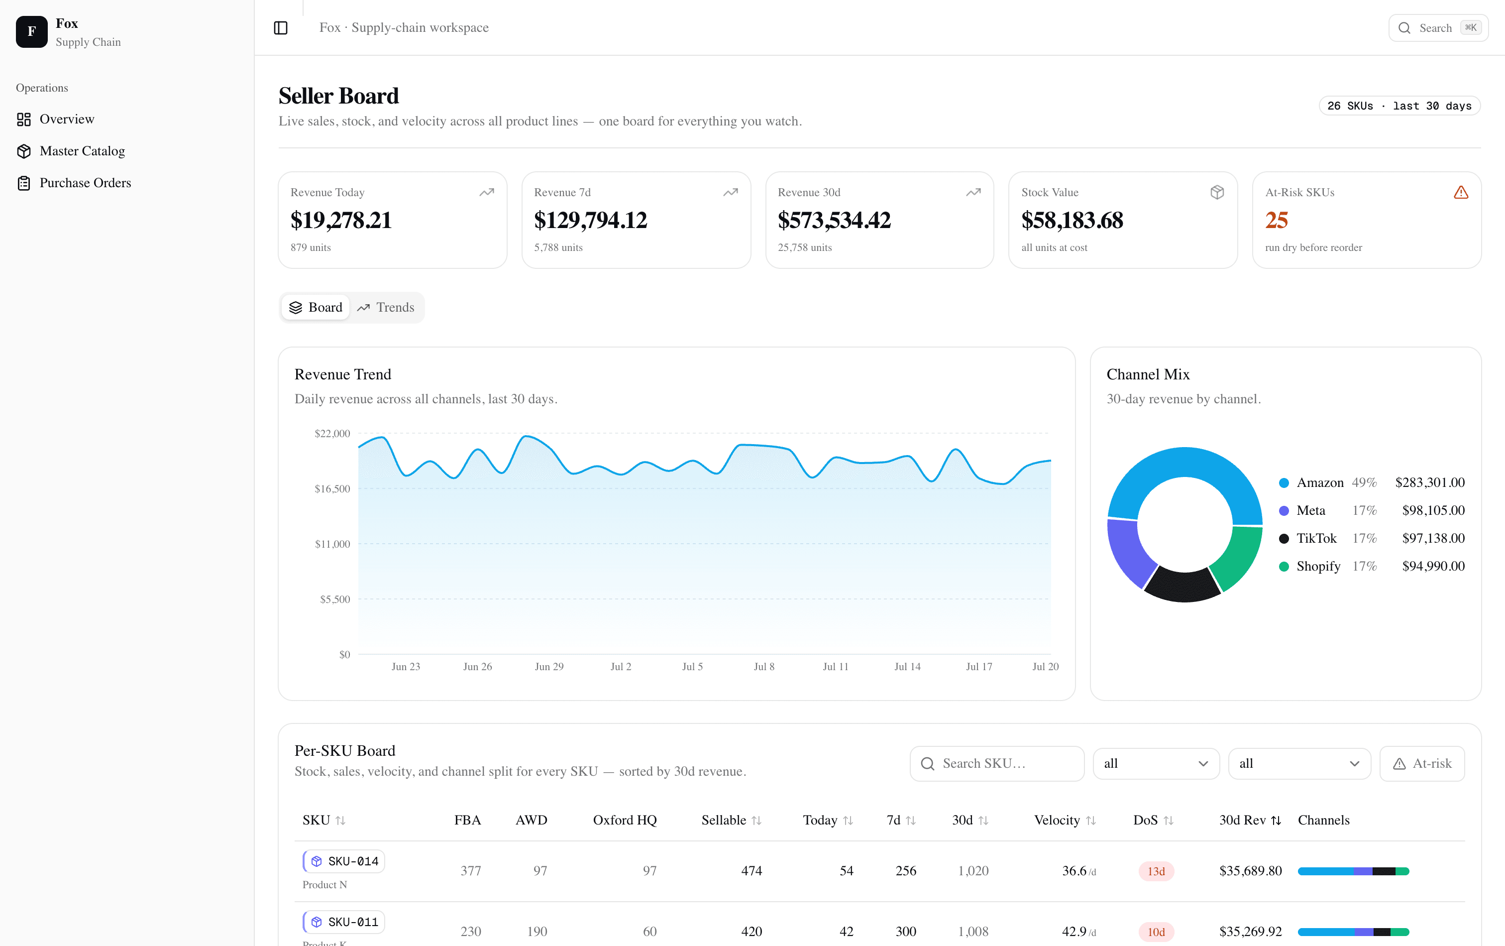The width and height of the screenshot is (1505, 946).
Task: Click the Overview grid icon
Action: 24,119
